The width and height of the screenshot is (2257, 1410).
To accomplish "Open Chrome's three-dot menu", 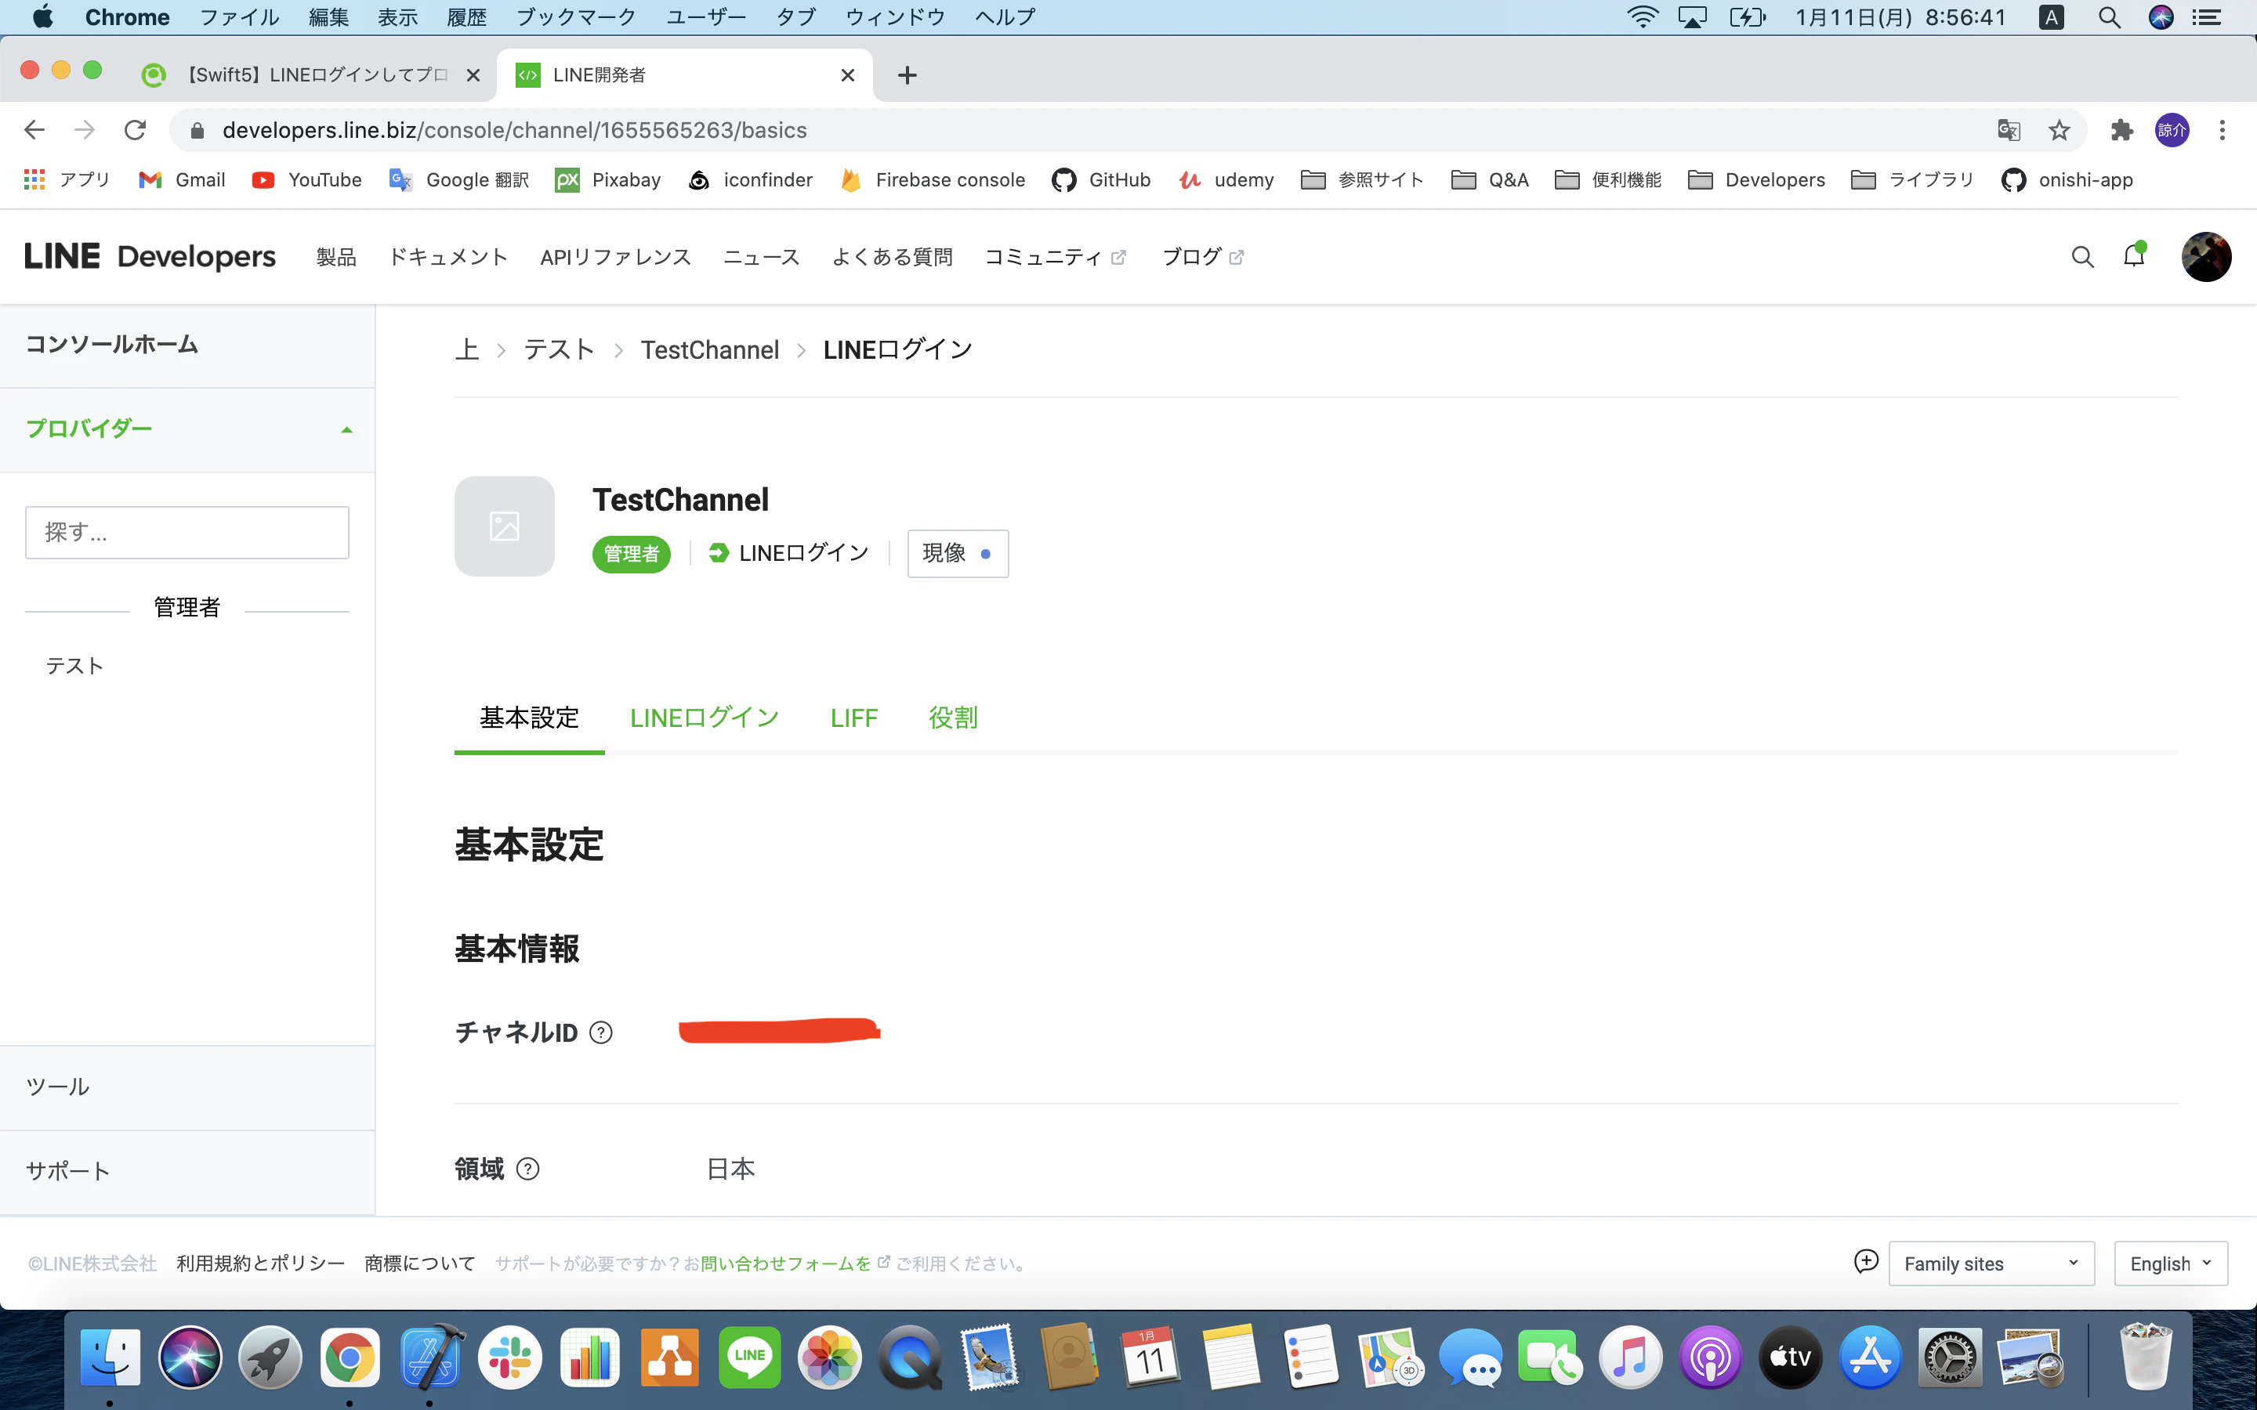I will (2223, 129).
